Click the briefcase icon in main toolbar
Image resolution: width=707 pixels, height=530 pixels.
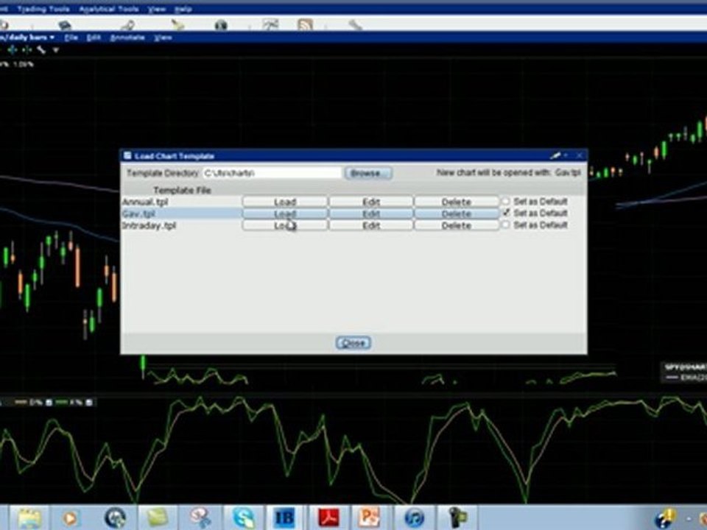(65, 25)
